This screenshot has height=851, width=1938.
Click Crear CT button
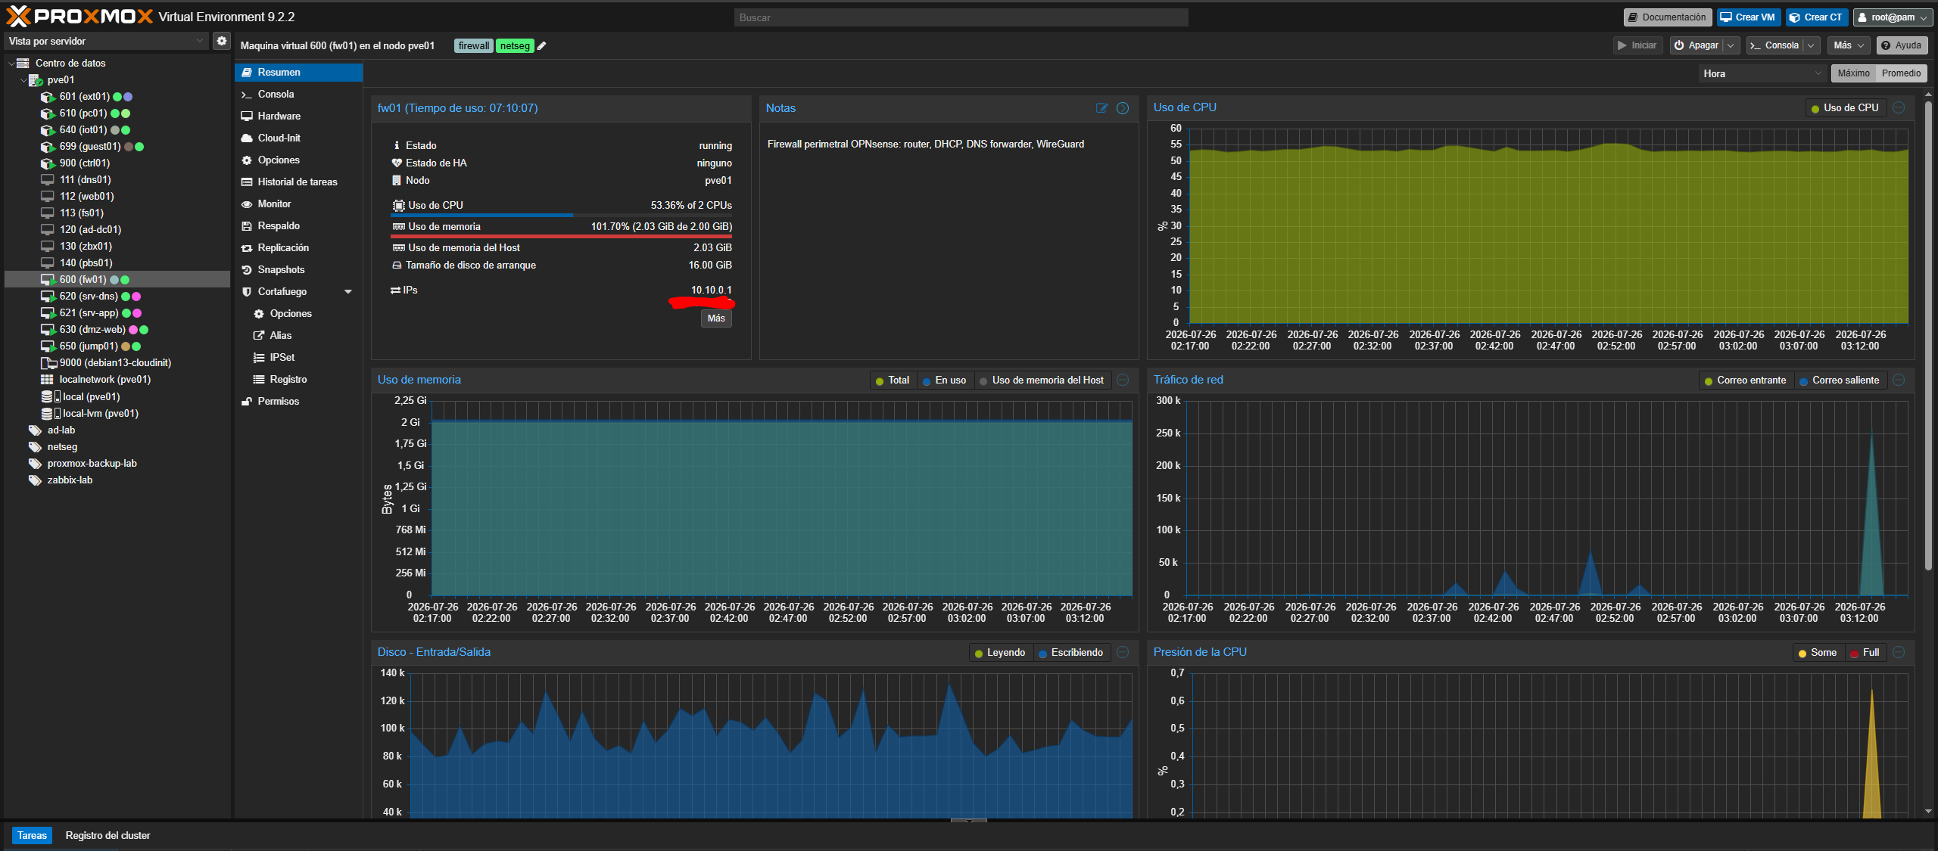1816,17
